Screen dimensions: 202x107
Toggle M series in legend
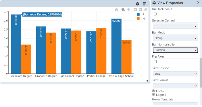click(x=141, y=19)
